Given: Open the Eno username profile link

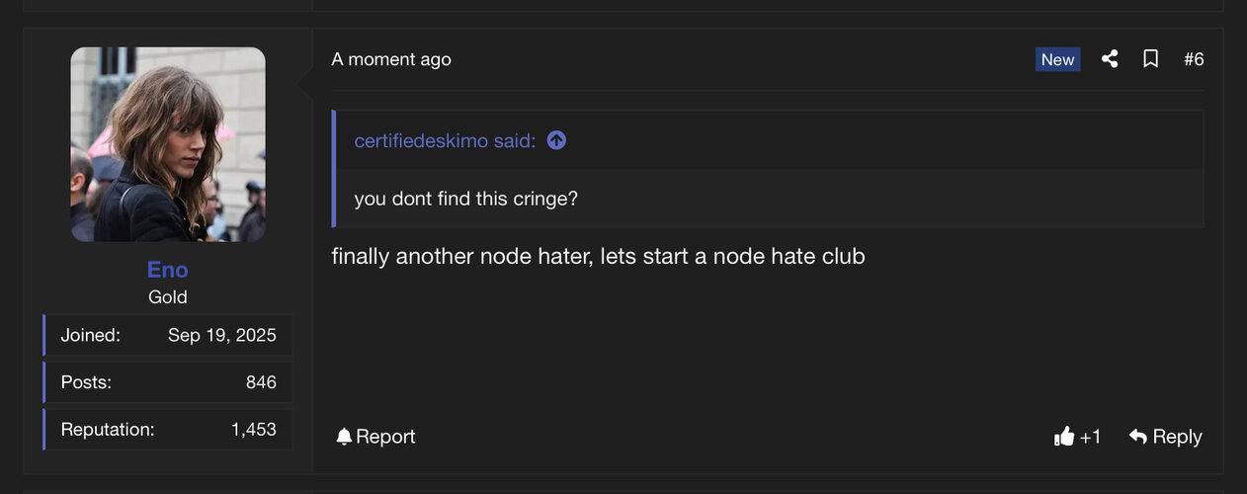Looking at the screenshot, I should coord(168,270).
